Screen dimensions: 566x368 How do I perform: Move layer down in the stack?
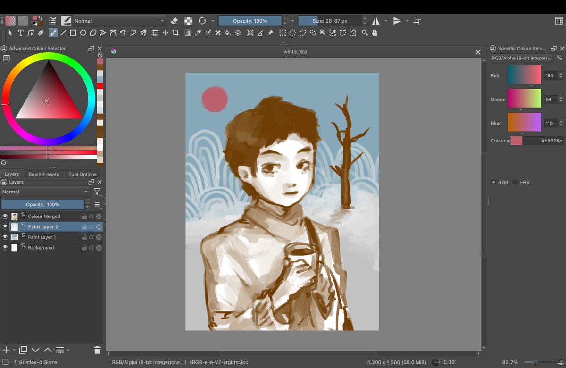coord(36,350)
